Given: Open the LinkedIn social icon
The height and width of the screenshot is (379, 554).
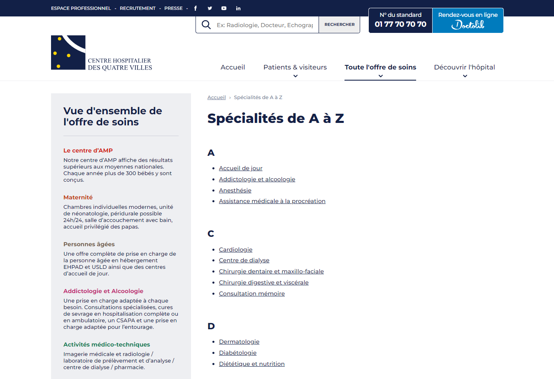Looking at the screenshot, I should click(x=238, y=8).
